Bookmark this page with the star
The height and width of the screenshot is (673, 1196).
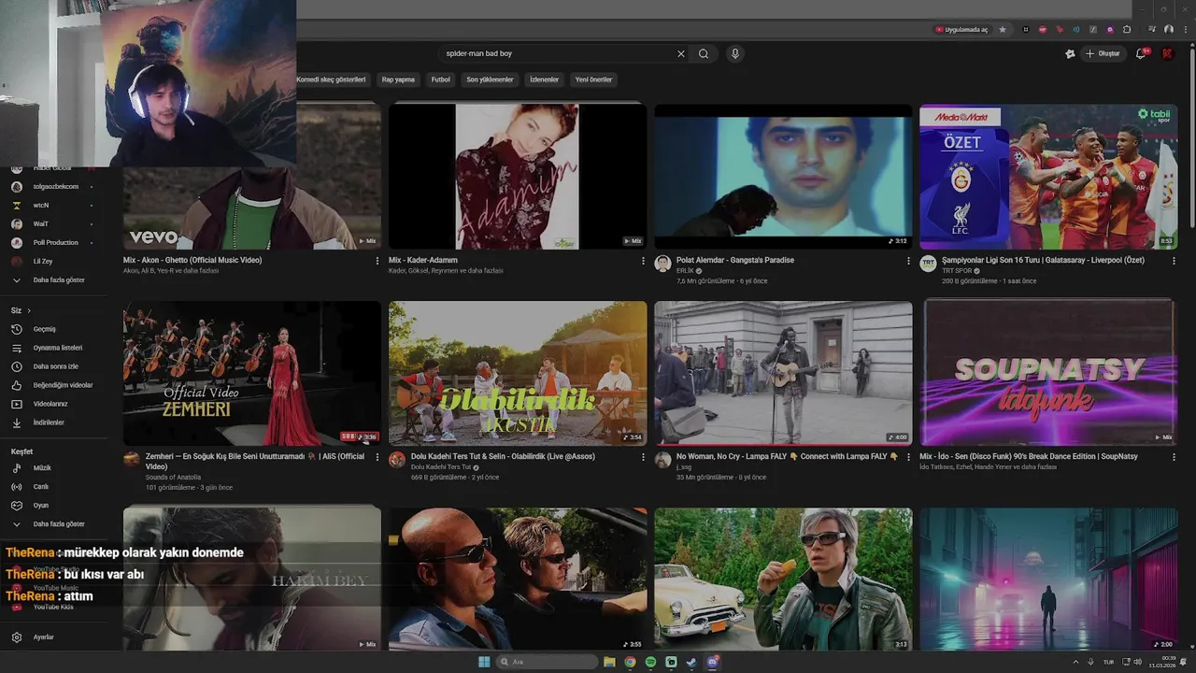point(1003,29)
